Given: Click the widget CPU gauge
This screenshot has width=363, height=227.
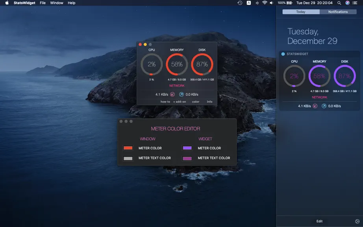Looking at the screenshot, I should point(294,76).
